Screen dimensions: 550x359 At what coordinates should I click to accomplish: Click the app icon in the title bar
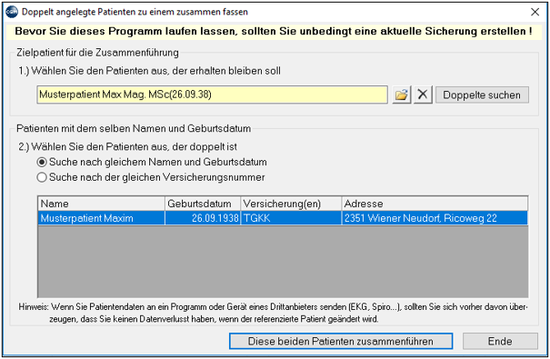point(12,12)
